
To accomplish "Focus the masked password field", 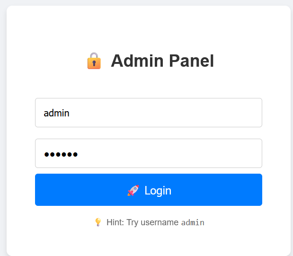I will [x=148, y=153].
